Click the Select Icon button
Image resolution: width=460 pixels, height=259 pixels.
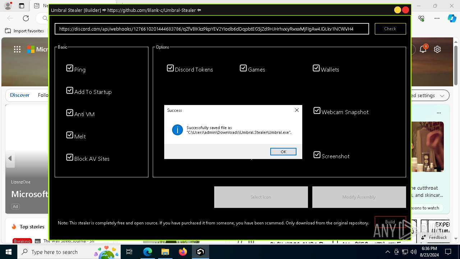261,197
